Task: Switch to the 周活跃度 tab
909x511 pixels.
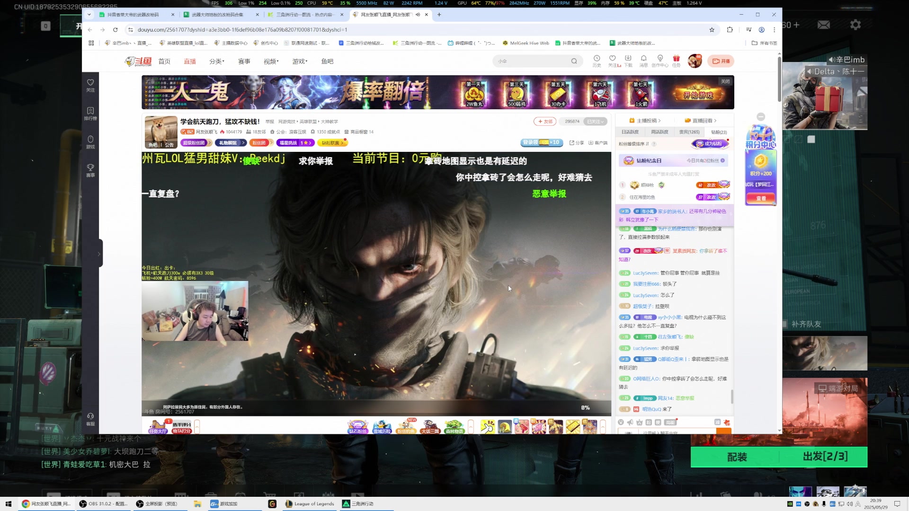Action: click(659, 132)
